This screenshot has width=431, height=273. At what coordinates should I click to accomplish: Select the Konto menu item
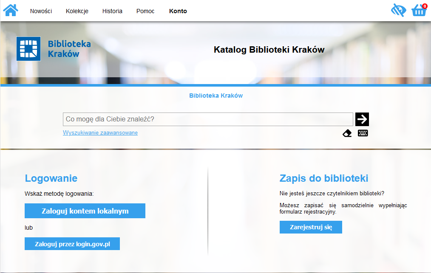(178, 11)
